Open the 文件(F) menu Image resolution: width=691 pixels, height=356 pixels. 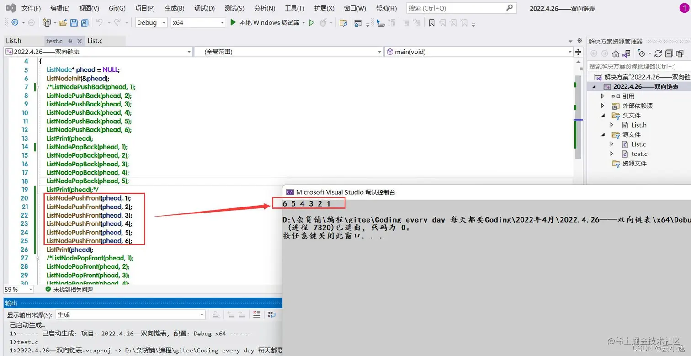pyautogui.click(x=31, y=8)
